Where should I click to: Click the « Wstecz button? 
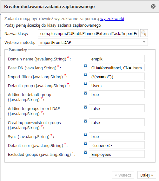tap(123, 175)
